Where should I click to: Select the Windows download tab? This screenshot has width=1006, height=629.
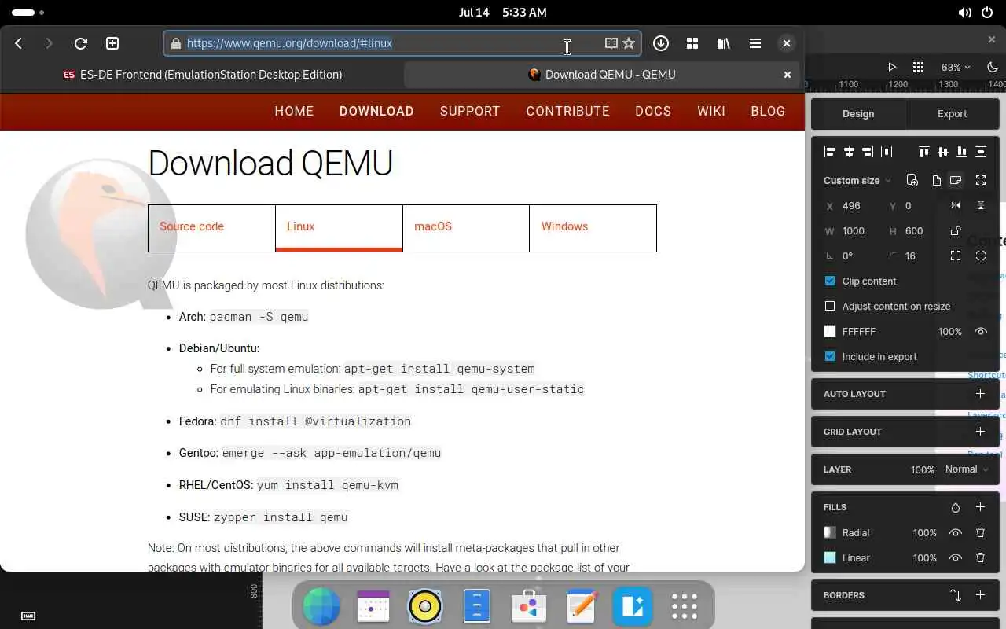pos(593,228)
